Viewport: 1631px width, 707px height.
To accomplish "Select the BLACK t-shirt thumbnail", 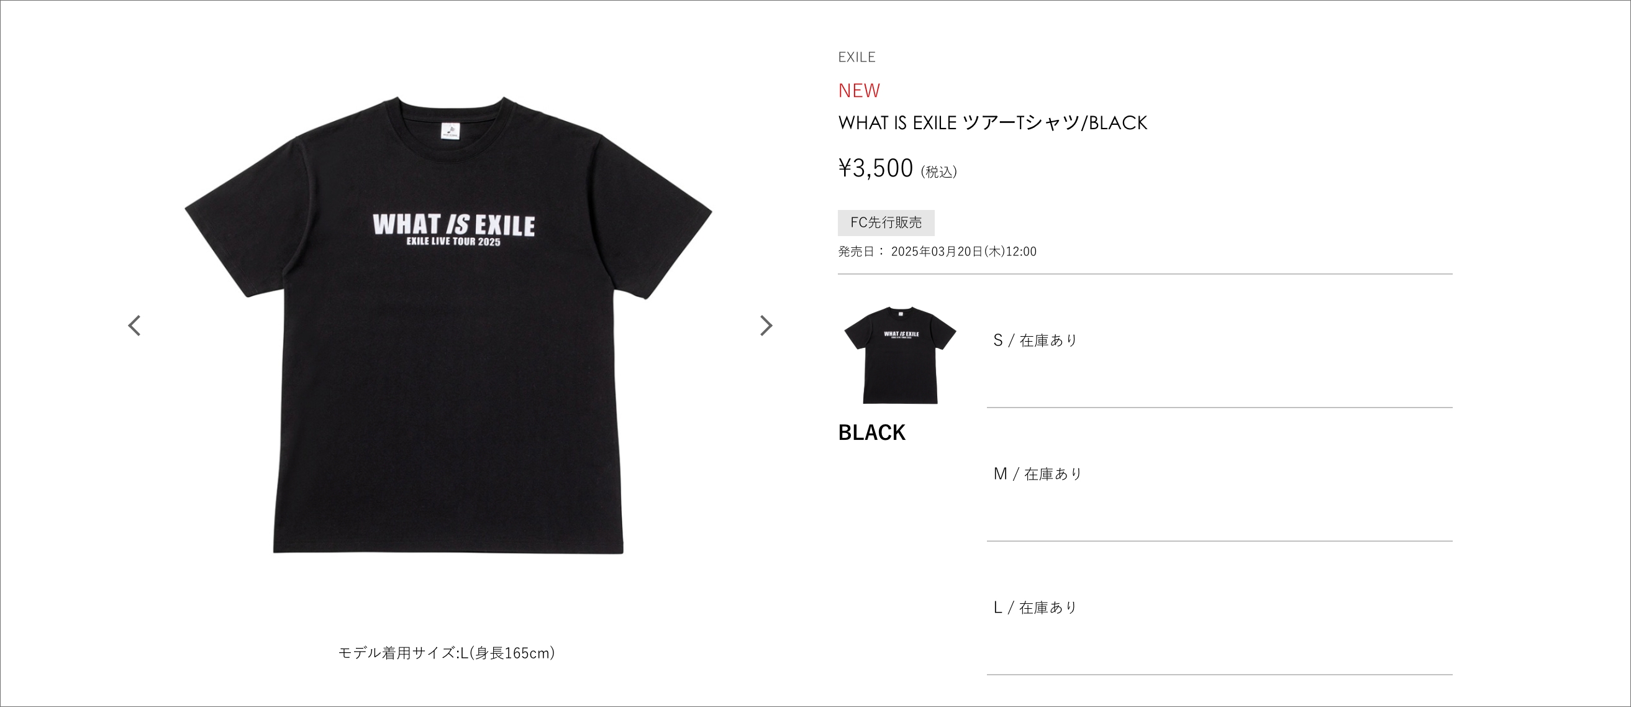I will (900, 355).
